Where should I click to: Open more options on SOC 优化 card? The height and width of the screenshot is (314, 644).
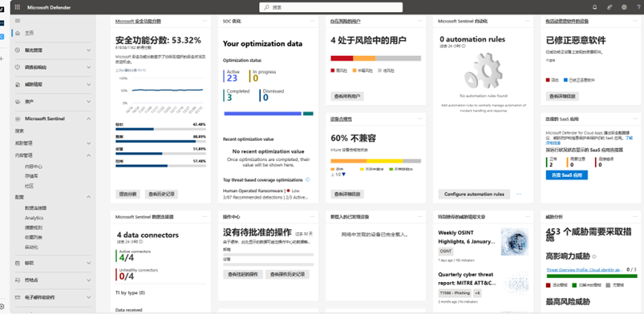312,21
